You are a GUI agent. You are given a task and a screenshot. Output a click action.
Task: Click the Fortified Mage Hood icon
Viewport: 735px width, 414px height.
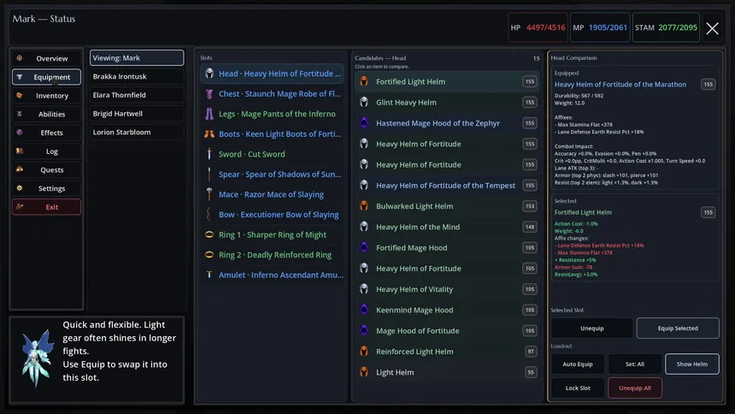364,247
